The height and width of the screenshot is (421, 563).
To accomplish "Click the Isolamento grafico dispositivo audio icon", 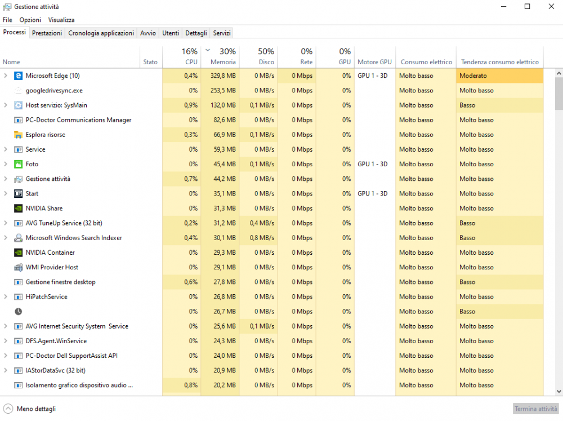I will click(x=18, y=385).
